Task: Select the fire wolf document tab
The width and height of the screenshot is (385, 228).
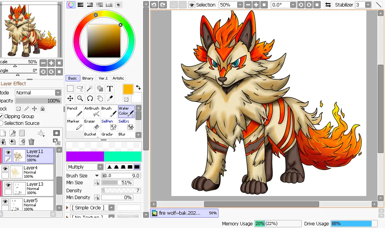Action: click(184, 213)
